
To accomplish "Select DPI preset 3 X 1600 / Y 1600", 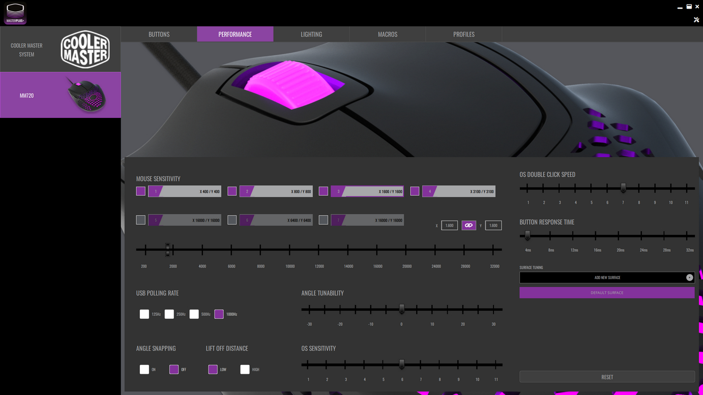I will coord(367,192).
